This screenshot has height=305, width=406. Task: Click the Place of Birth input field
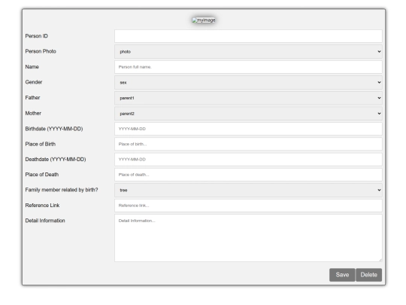[248, 144]
